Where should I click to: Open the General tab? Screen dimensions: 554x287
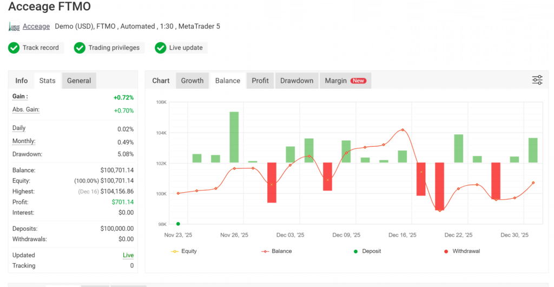79,81
